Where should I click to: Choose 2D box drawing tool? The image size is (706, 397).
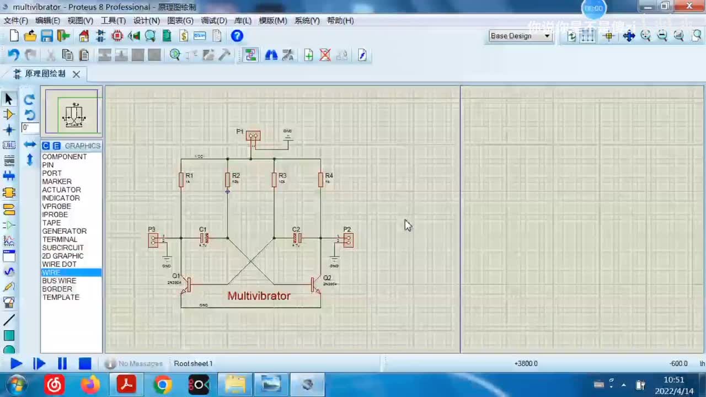[9, 335]
